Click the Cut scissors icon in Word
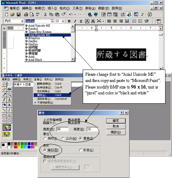 [x=45, y=14]
